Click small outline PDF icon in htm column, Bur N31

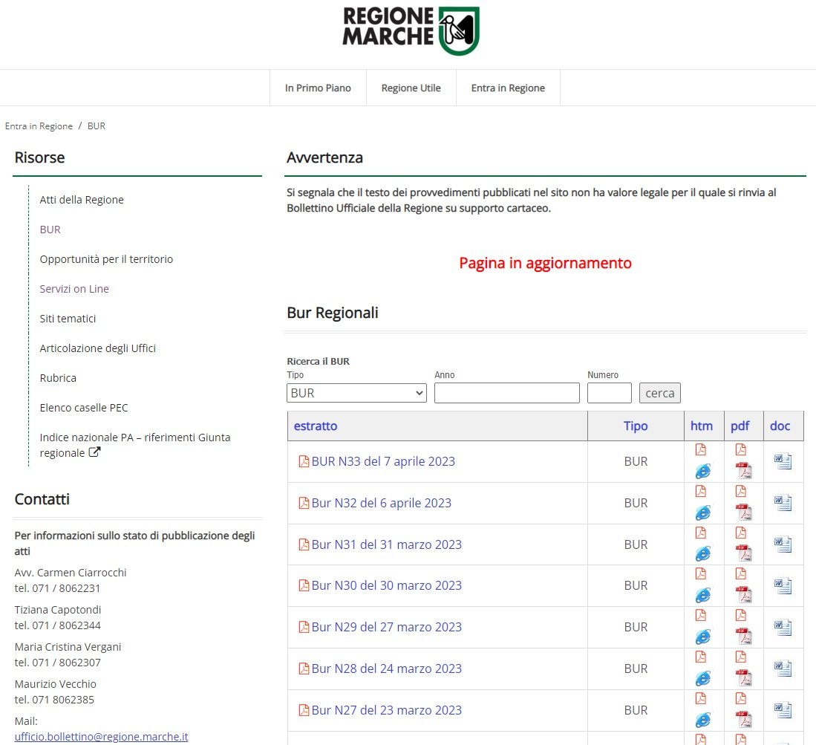[x=700, y=533]
